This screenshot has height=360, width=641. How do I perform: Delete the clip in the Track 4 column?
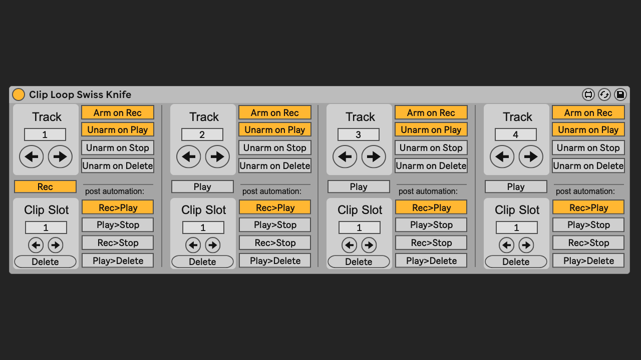click(x=516, y=261)
